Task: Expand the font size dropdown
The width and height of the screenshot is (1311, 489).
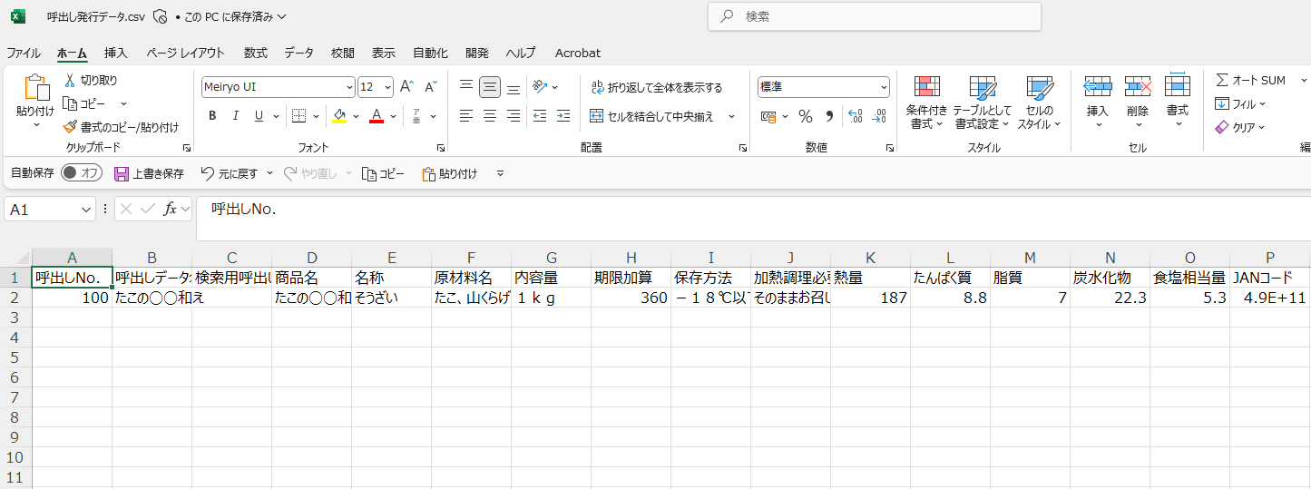Action: (387, 88)
